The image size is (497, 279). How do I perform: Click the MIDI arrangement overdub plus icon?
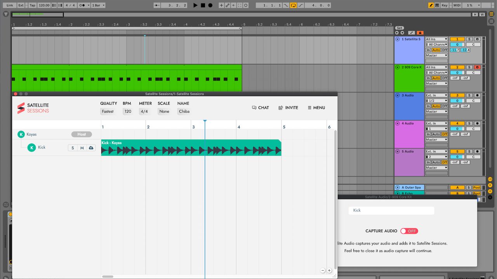coord(221,5)
